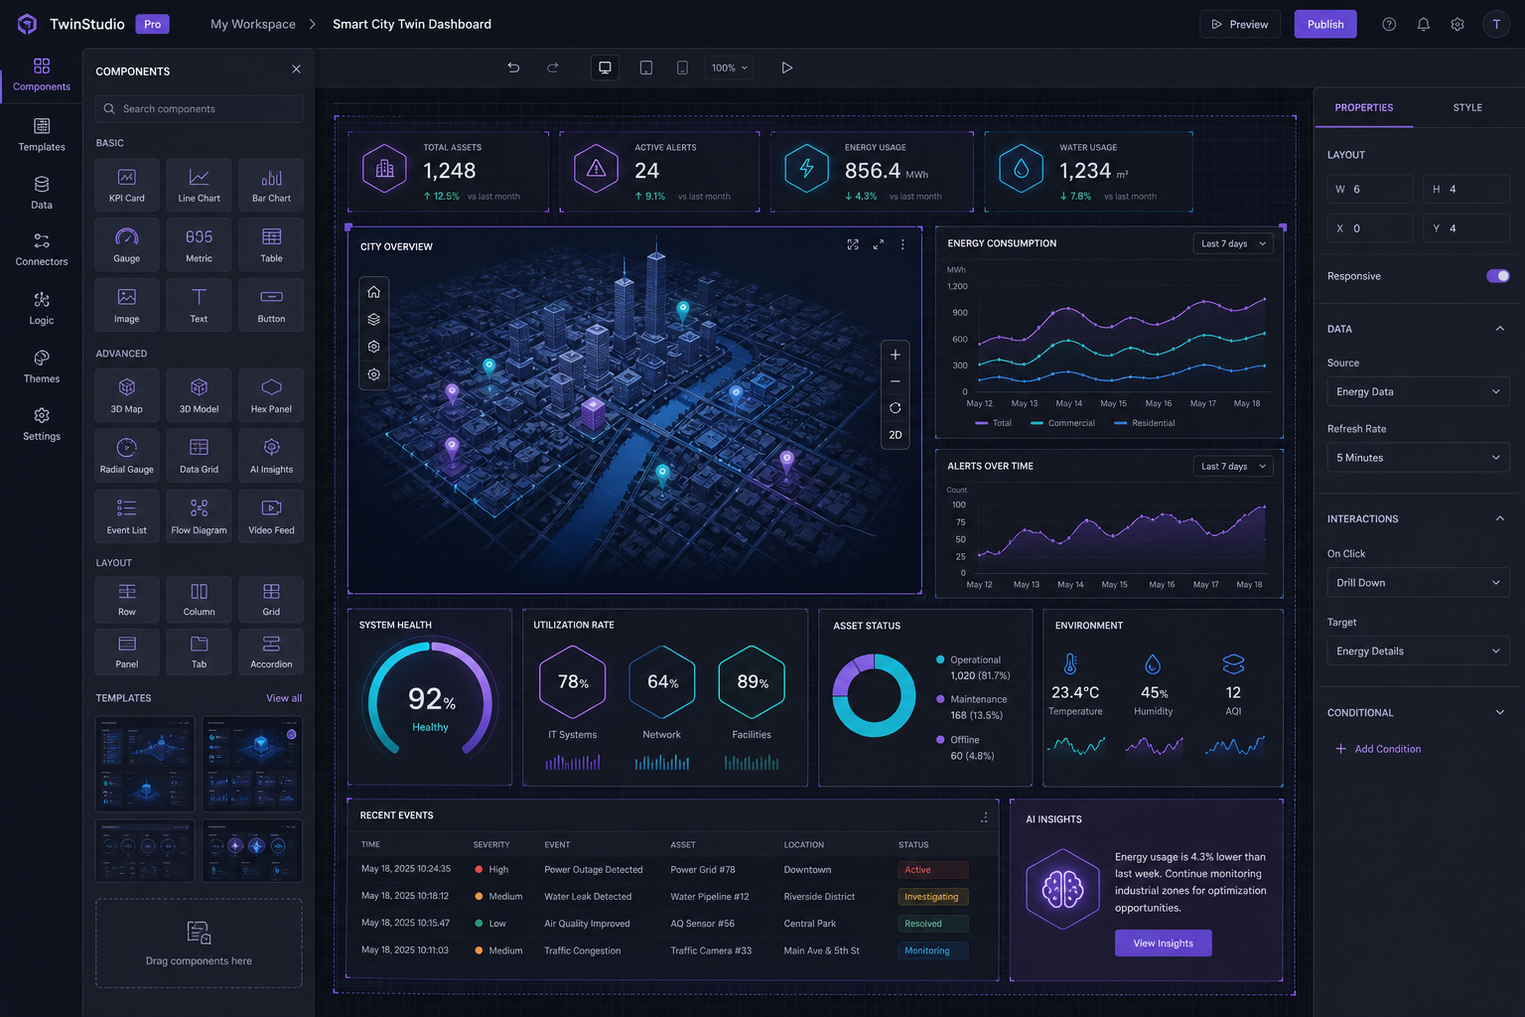Image resolution: width=1525 pixels, height=1017 pixels.
Task: Add a Line Chart component
Action: click(199, 186)
